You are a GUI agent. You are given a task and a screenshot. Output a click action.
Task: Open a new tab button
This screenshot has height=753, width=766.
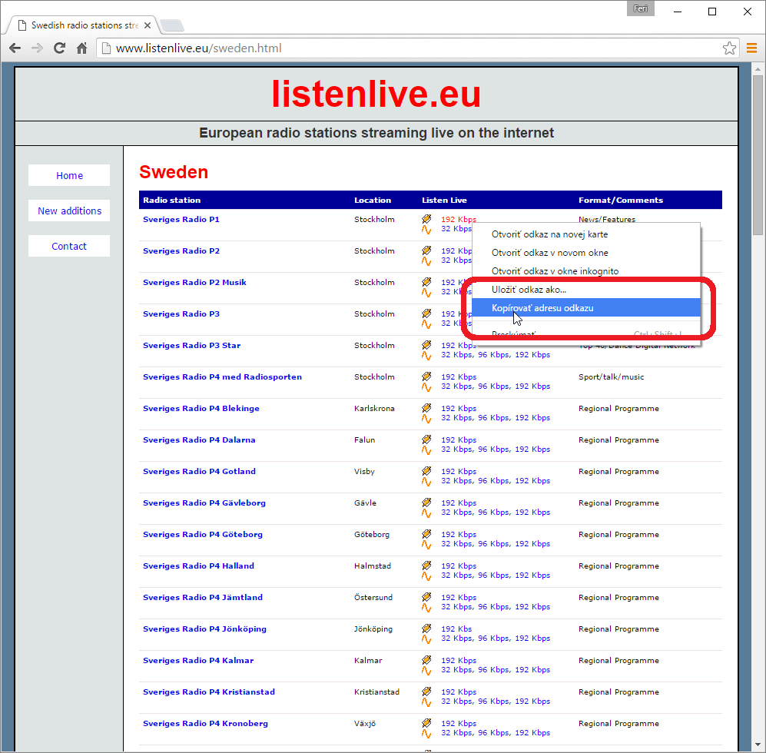[171, 25]
